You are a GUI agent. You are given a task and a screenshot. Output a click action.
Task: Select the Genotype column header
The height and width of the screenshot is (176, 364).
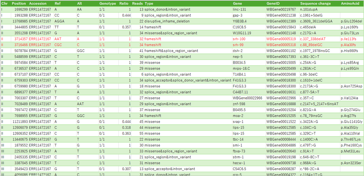click(107, 3)
